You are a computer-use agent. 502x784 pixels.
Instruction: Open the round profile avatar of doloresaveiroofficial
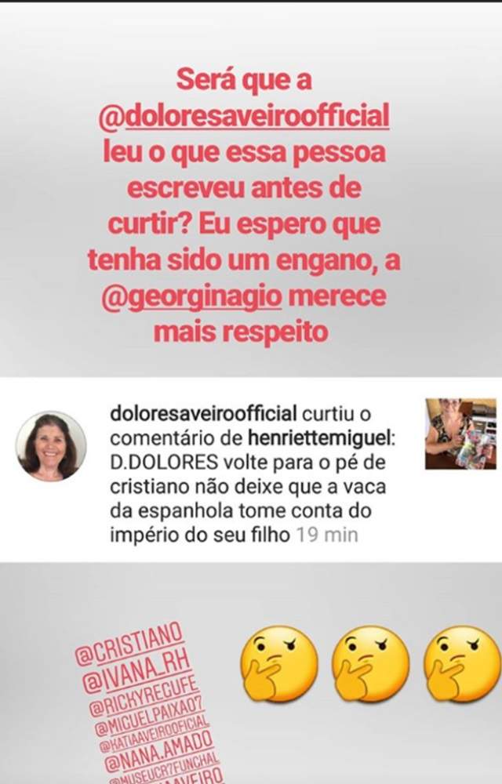tap(50, 446)
